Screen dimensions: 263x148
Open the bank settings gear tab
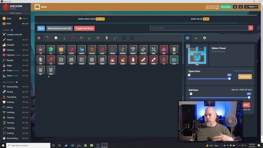(x=205, y=38)
